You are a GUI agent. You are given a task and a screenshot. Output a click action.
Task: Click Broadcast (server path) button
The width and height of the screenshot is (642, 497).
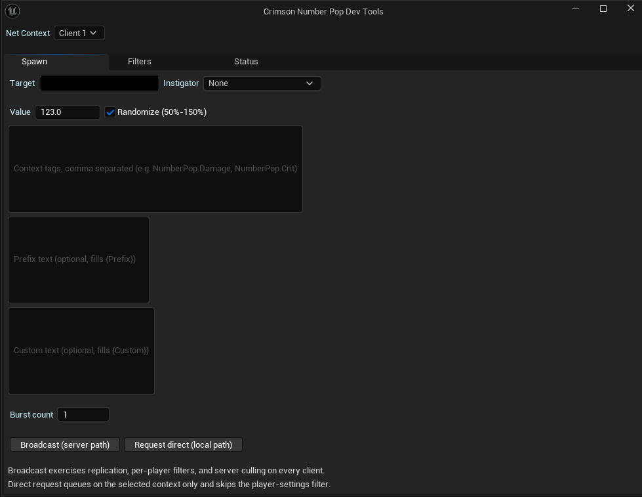[65, 445]
